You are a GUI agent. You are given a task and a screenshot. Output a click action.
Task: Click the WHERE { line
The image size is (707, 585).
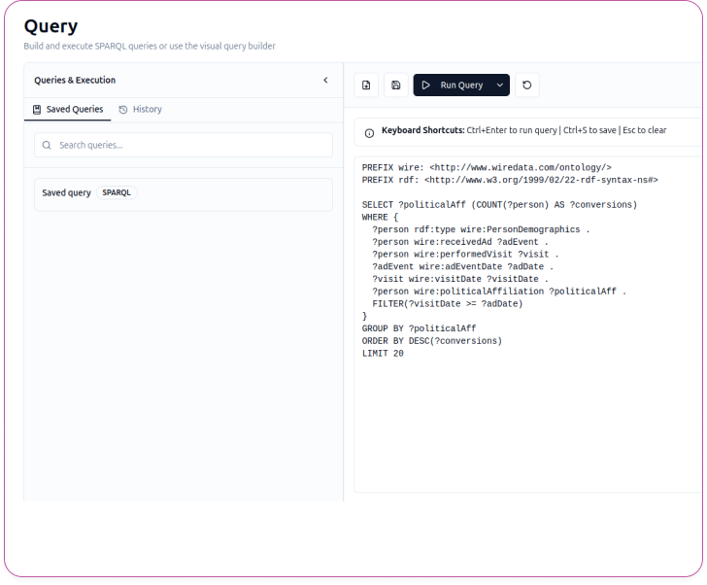click(x=380, y=218)
